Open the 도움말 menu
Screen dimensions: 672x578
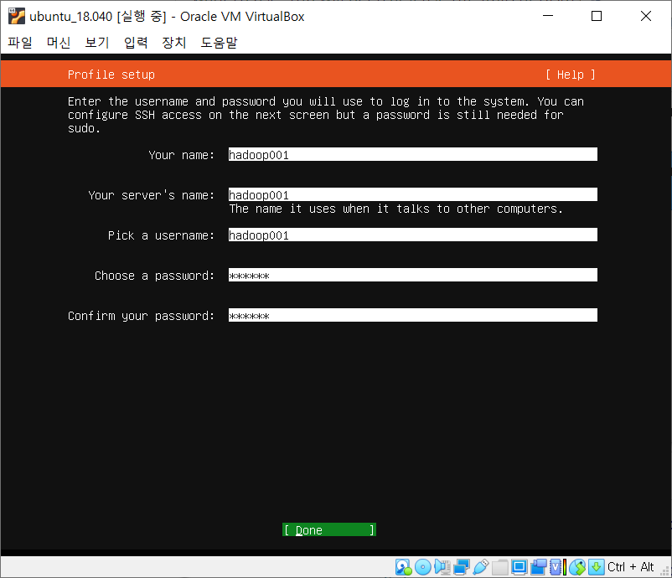[219, 43]
